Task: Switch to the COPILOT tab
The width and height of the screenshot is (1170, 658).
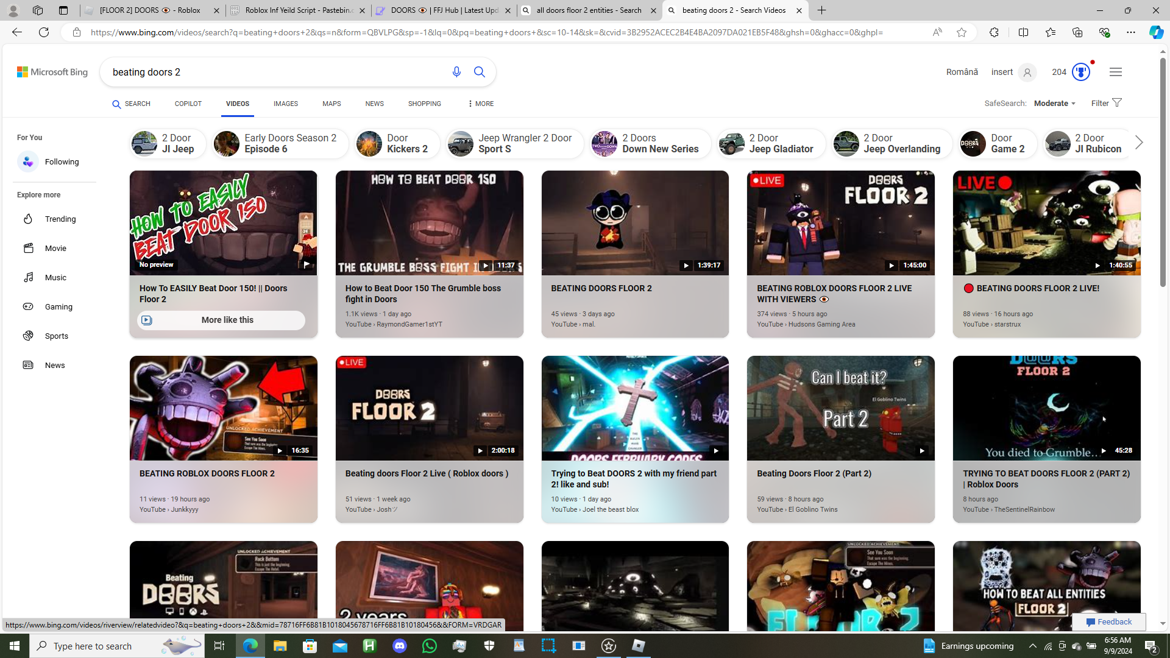Action: pos(188,104)
